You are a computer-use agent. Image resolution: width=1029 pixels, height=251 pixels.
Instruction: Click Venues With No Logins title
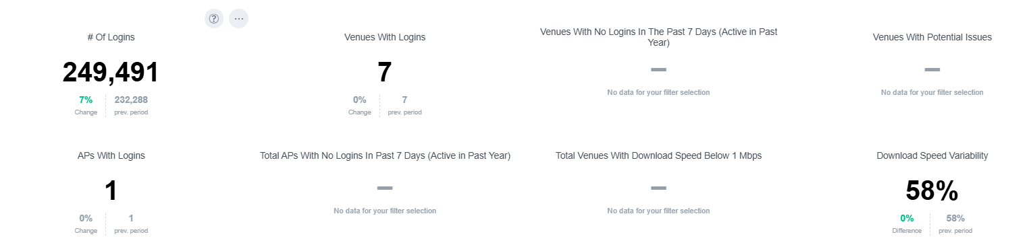tap(658, 37)
